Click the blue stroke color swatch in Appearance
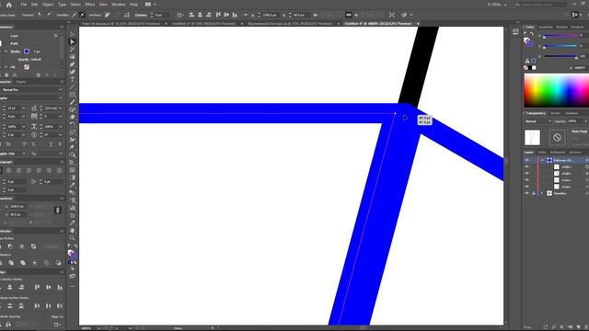Viewport: 589px width, 331px height. pyautogui.click(x=27, y=51)
